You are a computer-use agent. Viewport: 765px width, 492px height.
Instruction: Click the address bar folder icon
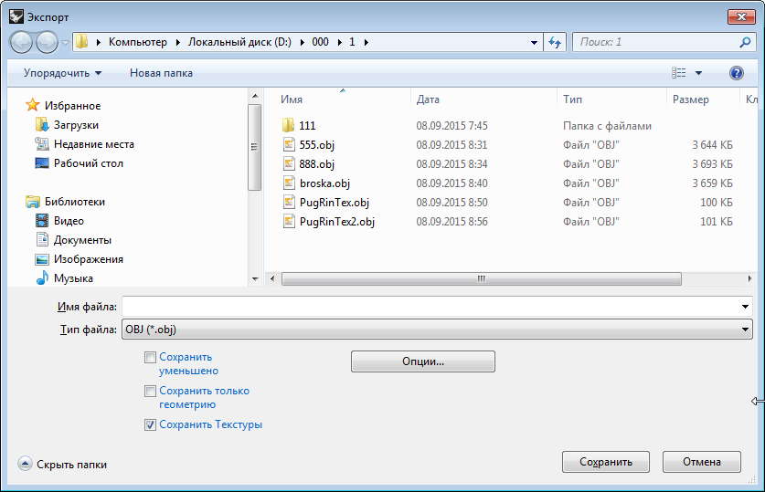[82, 42]
